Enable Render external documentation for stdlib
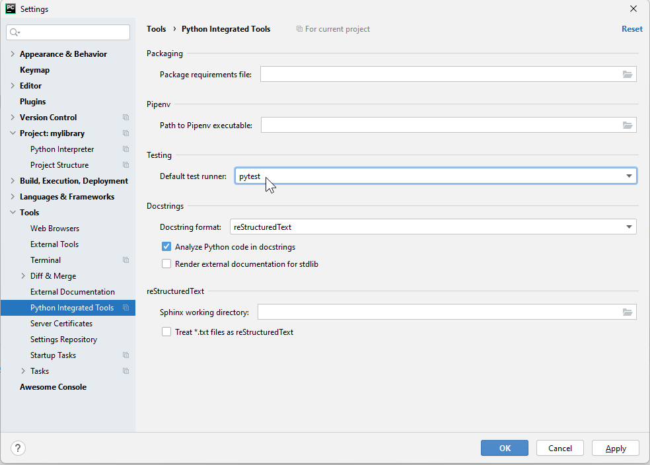The image size is (650, 465). click(x=166, y=264)
